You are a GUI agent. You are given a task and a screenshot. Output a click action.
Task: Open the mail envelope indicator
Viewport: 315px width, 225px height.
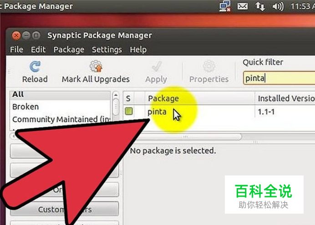pyautogui.click(x=243, y=7)
